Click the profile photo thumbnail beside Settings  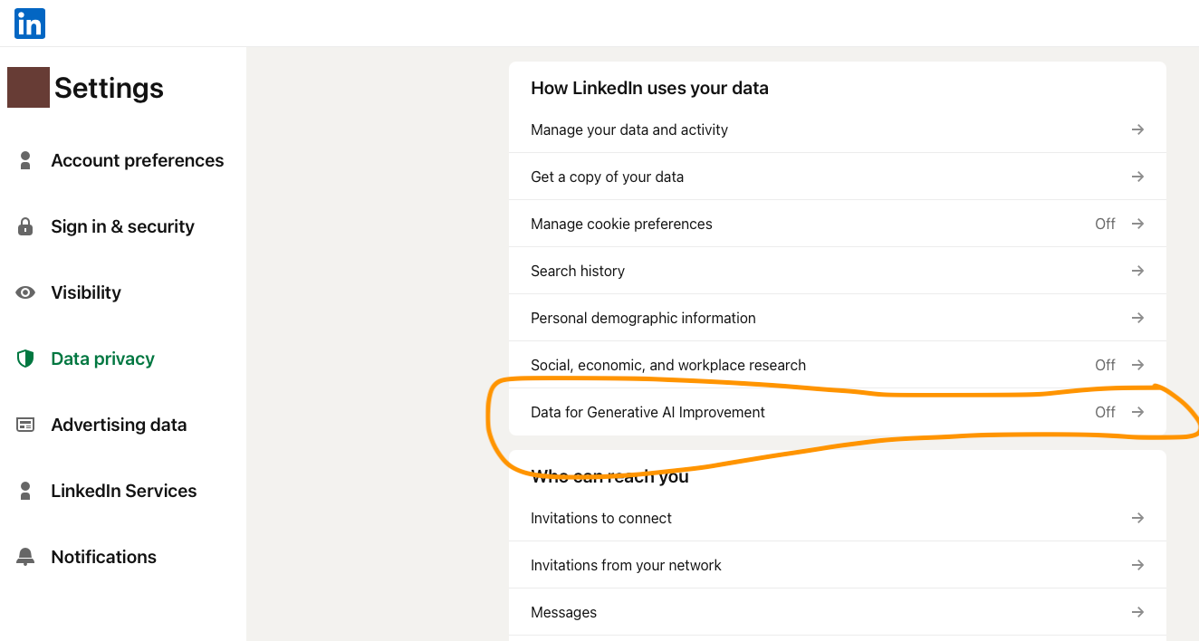coord(28,87)
